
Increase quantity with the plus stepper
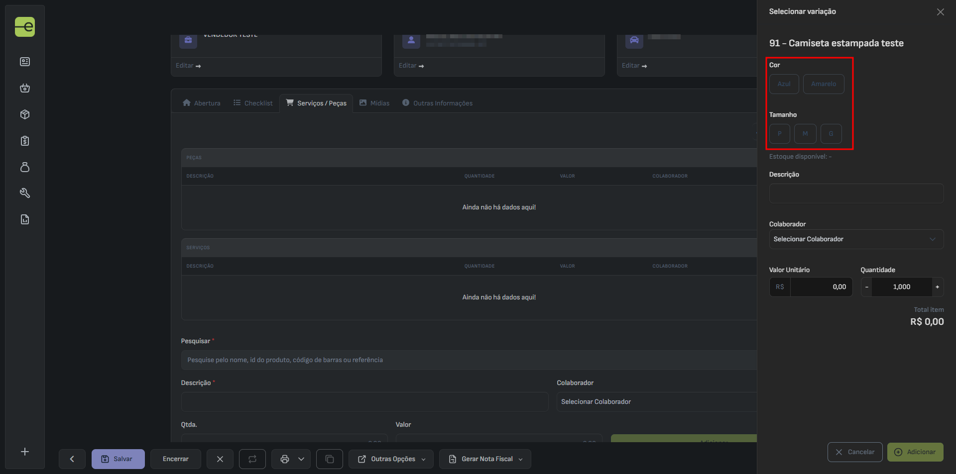(937, 287)
